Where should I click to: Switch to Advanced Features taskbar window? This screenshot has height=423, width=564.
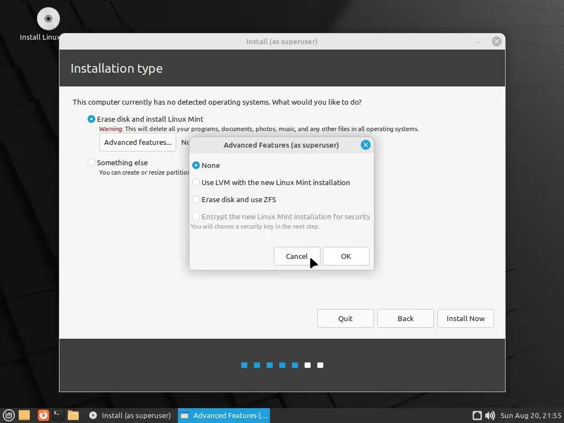(224, 415)
